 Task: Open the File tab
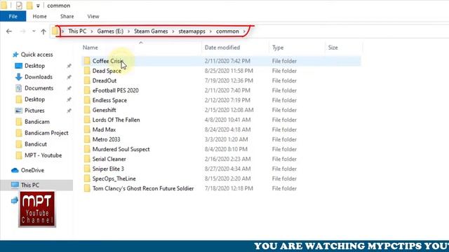pos(13,16)
